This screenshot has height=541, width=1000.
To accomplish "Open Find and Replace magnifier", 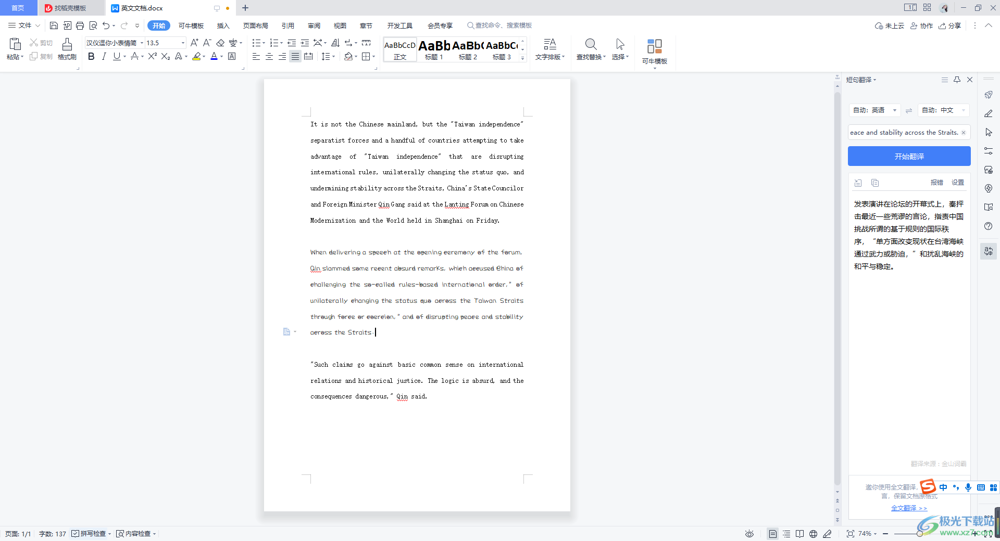I will pos(591,45).
